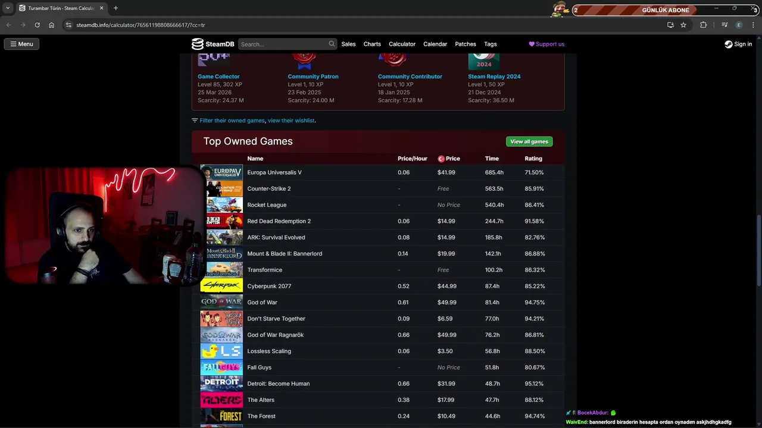Go to the browser home page icon
This screenshot has width=762, height=428.
pos(51,25)
